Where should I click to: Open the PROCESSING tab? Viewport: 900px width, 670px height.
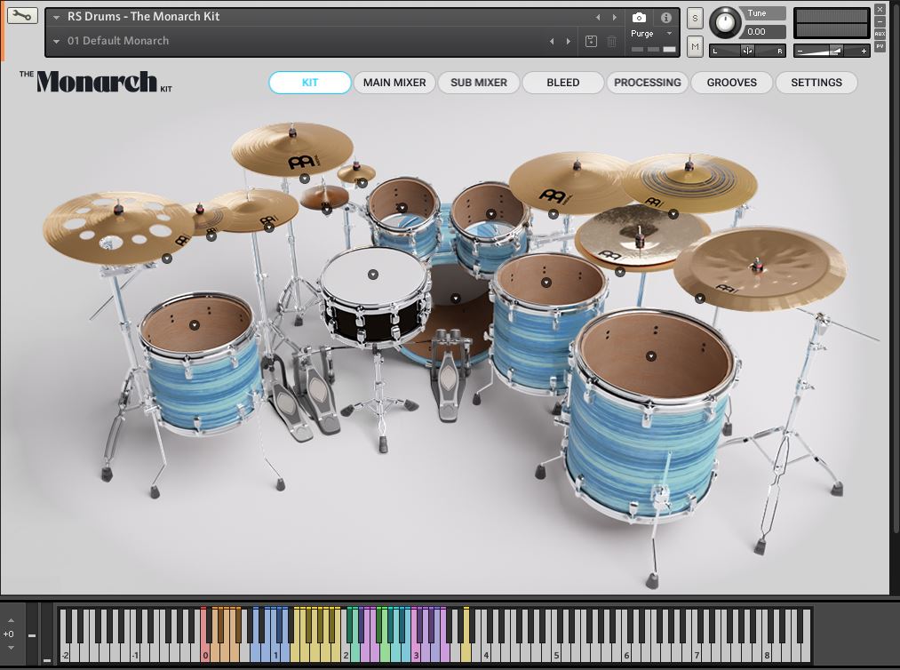click(x=648, y=83)
